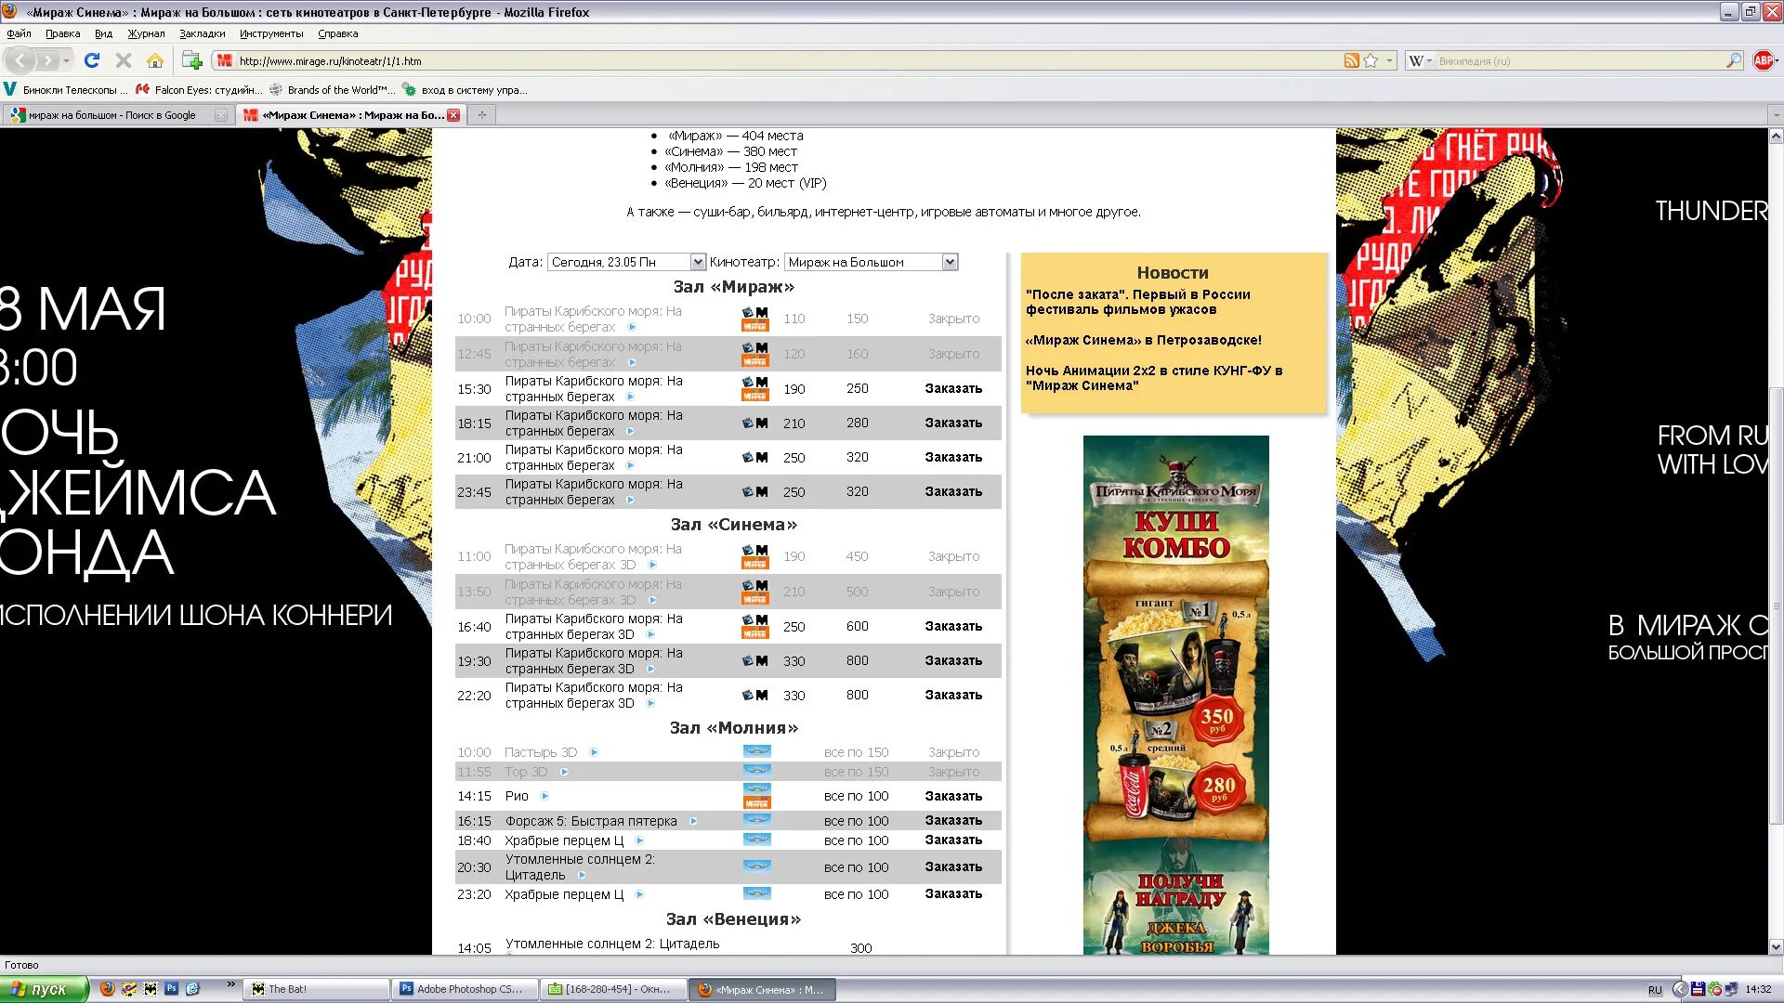
Task: Click the RU language indicator in tray
Action: pos(1655,990)
